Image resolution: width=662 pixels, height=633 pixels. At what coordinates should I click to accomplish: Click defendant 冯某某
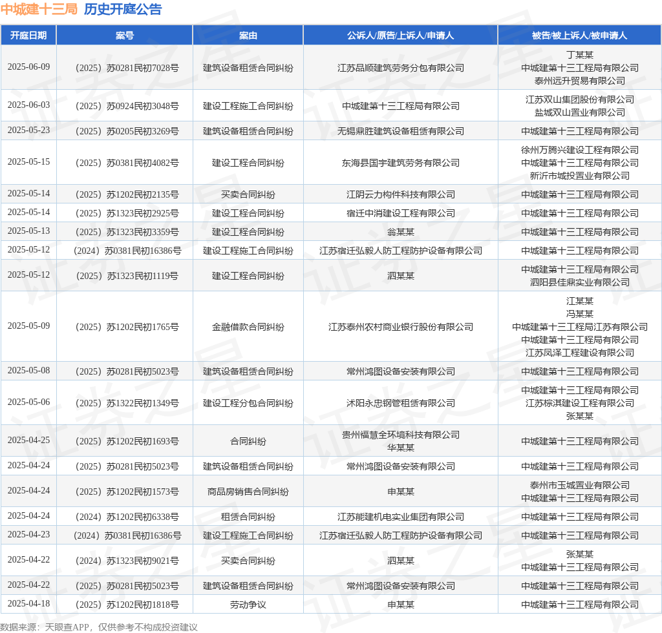(x=580, y=314)
